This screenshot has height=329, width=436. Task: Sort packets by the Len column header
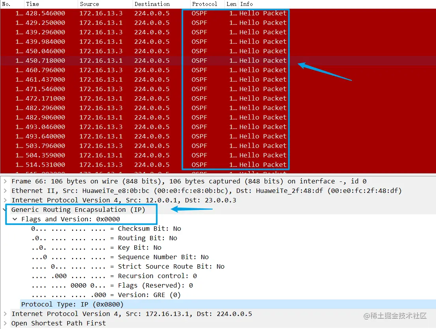231,4
